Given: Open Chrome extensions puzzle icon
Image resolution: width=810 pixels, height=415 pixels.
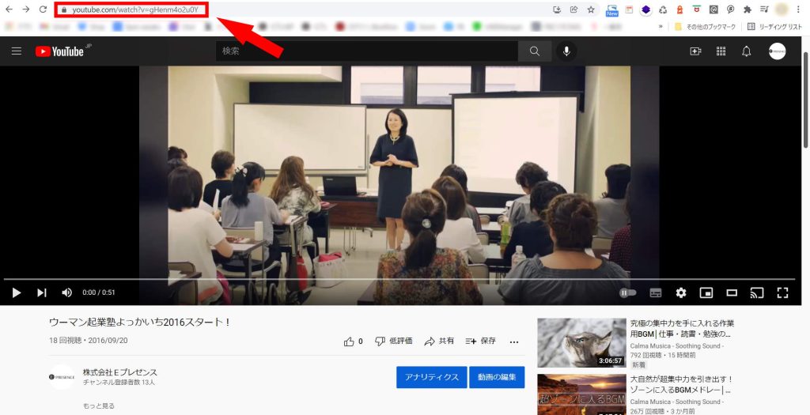Looking at the screenshot, I should pos(747,9).
